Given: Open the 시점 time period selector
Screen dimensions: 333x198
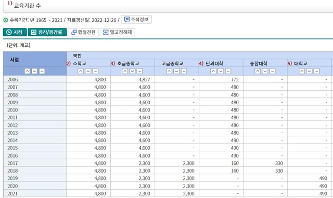Looking at the screenshot, I should 15,32.
